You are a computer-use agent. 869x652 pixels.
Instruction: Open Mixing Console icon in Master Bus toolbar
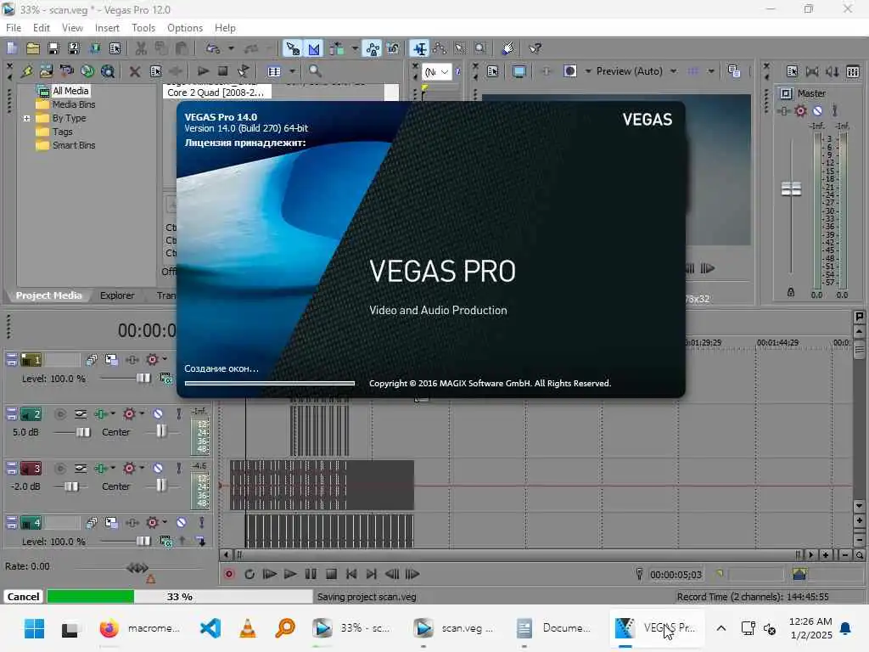[853, 71]
